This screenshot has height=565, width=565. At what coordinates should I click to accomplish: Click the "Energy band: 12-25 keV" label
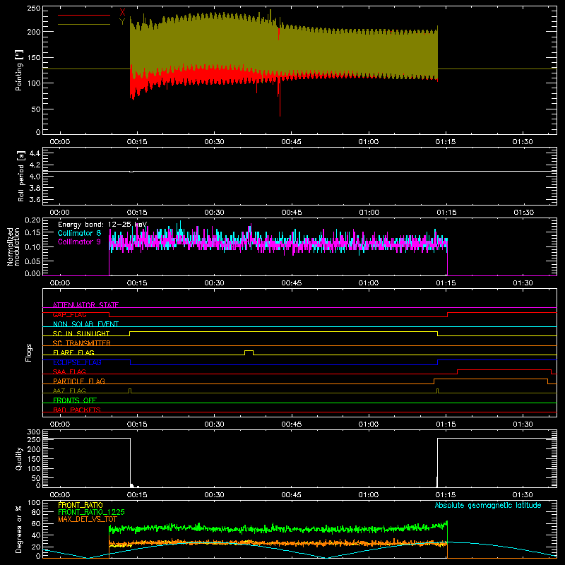[102, 225]
